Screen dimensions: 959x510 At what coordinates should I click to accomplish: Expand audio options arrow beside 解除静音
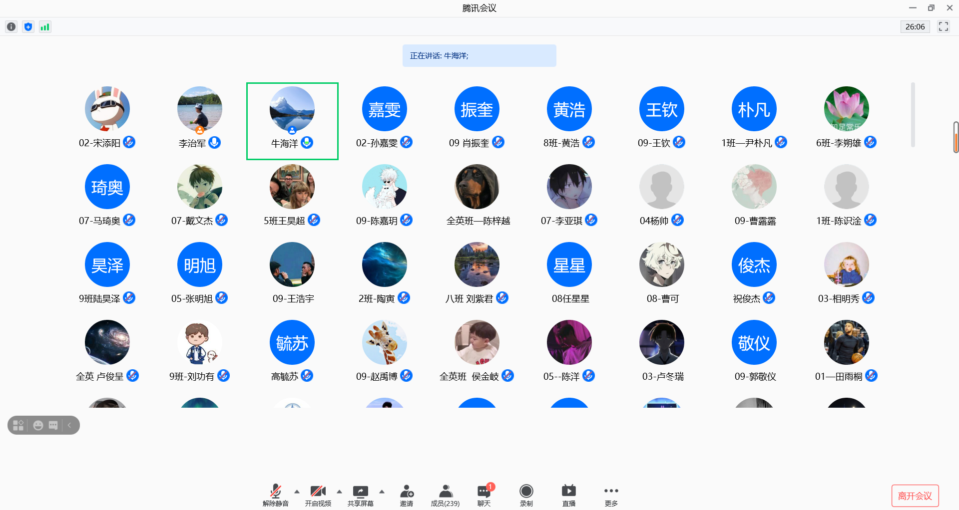[297, 492]
